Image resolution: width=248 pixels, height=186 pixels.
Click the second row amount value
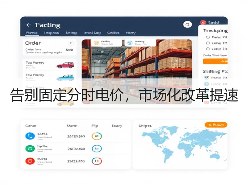[x=76, y=149]
